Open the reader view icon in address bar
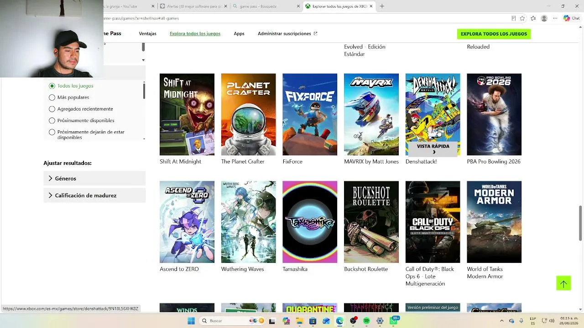The width and height of the screenshot is (584, 328). click(x=514, y=18)
